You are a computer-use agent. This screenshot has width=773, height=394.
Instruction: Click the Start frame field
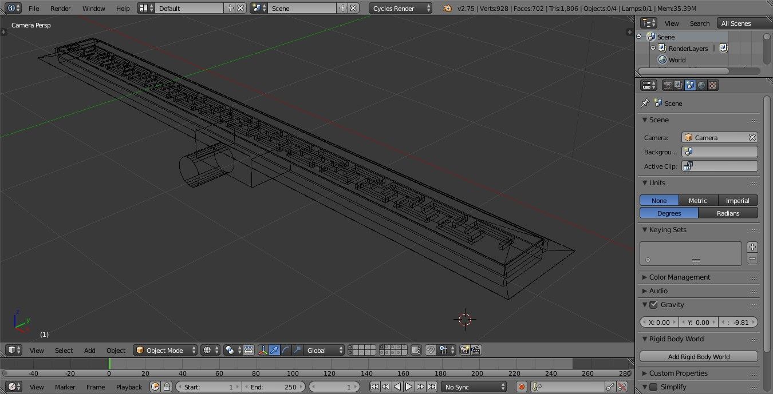(208, 387)
